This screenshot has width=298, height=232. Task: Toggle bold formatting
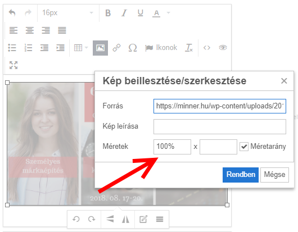[108, 13]
